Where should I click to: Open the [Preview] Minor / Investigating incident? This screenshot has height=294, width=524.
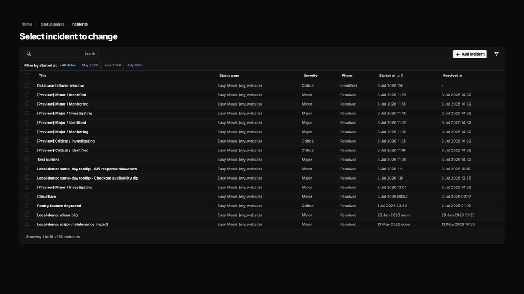(64, 187)
